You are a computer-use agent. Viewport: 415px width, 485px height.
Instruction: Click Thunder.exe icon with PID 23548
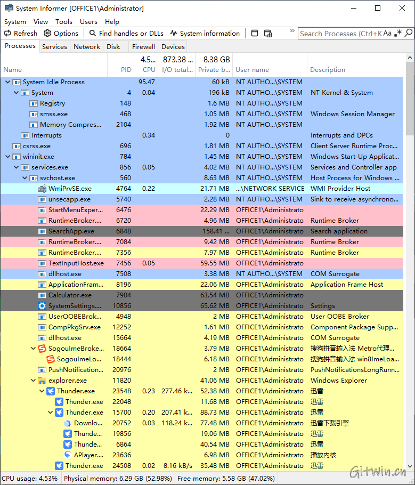[51, 391]
